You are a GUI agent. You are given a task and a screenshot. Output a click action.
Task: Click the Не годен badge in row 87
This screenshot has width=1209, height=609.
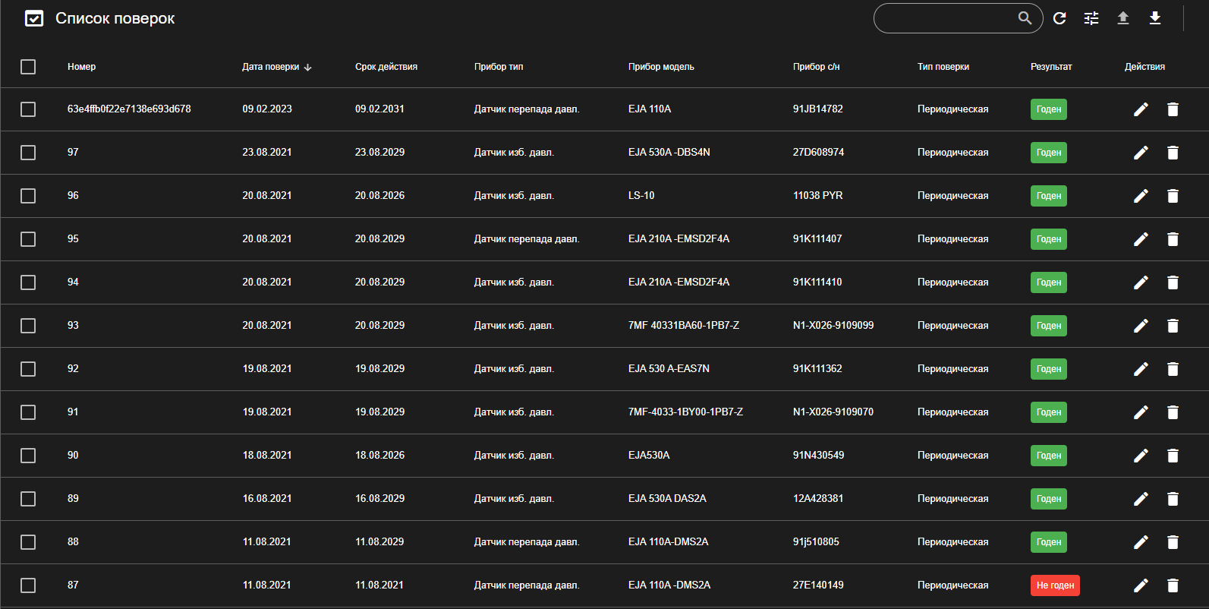[1055, 585]
